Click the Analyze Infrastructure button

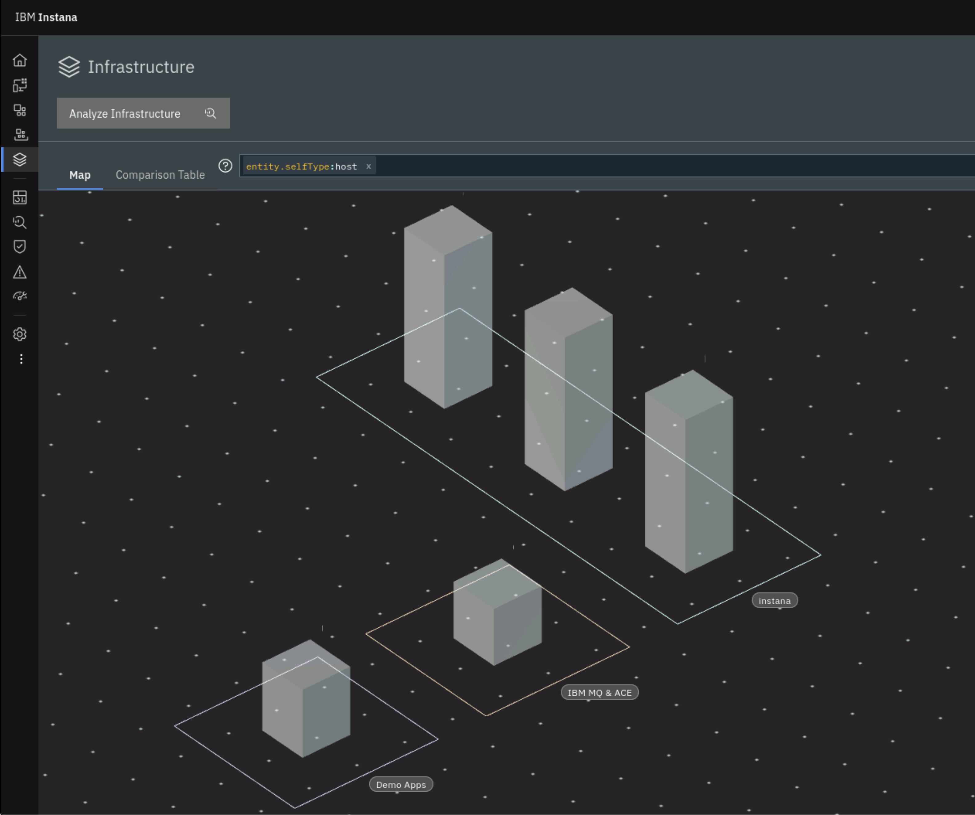[x=143, y=113]
